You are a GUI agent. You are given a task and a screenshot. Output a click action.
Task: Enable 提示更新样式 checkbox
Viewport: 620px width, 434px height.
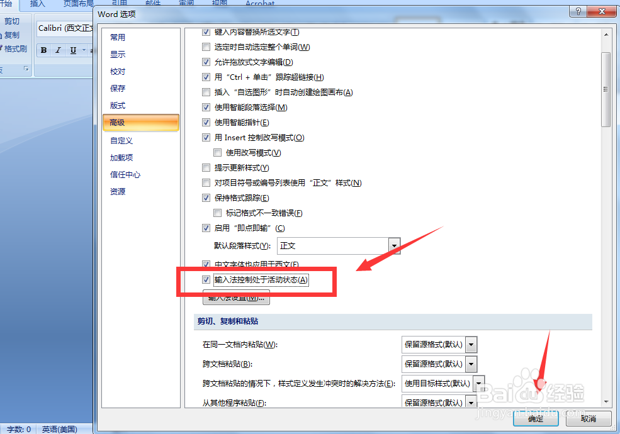(x=206, y=167)
